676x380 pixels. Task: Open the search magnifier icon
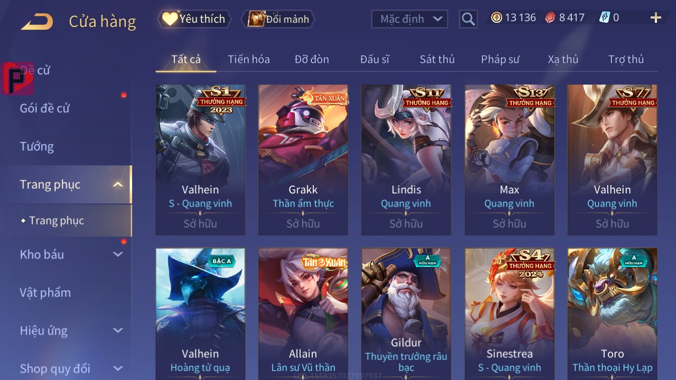click(x=468, y=19)
